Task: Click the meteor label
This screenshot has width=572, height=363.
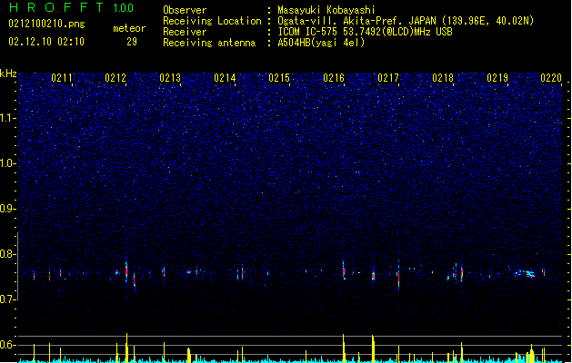Action: pos(129,28)
